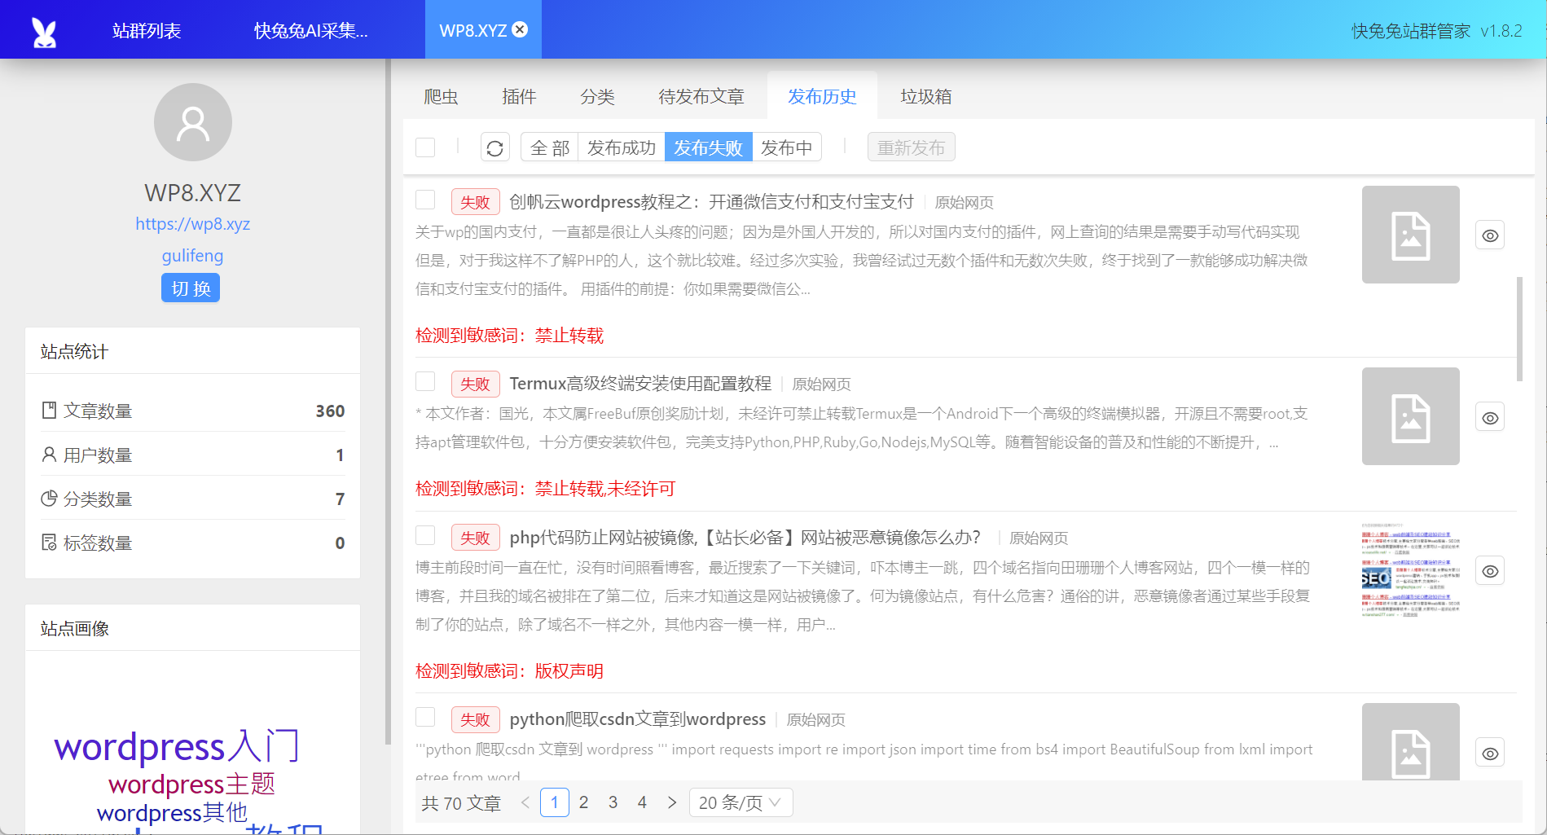Open the 发布历史 tab
The height and width of the screenshot is (835, 1547).
pyautogui.click(x=822, y=97)
